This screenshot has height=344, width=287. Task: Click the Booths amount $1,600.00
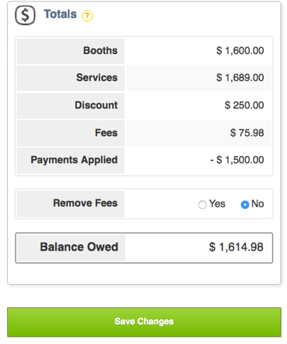[x=240, y=51]
